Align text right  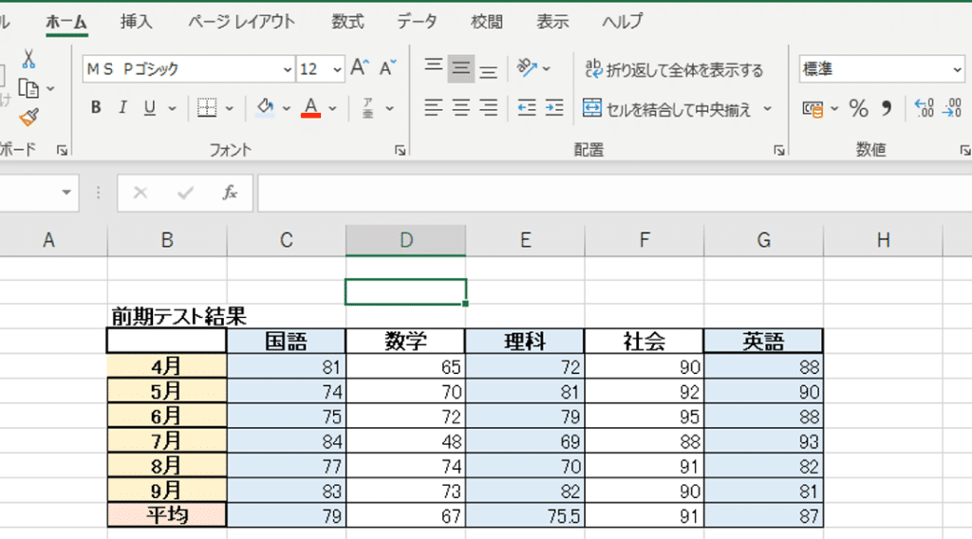(x=489, y=108)
